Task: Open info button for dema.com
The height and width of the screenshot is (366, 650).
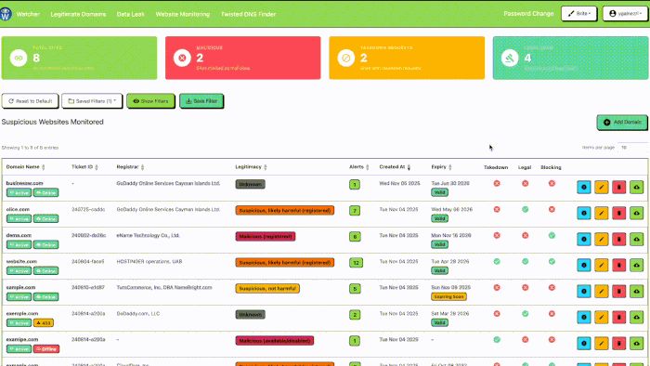Action: [x=584, y=239]
